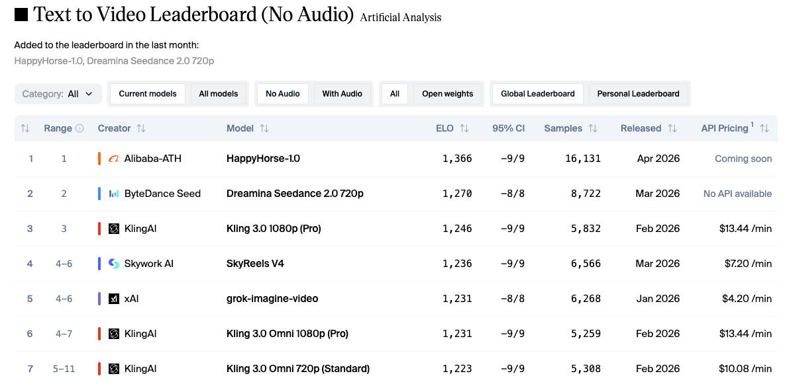Sort table by ELO arrows icon
Viewport: 785px width, 384px height.
[x=464, y=128]
